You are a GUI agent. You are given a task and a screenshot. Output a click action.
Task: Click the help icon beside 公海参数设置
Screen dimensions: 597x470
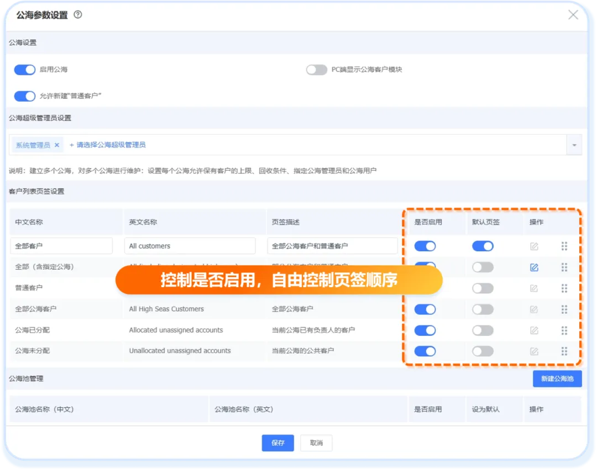pyautogui.click(x=78, y=15)
